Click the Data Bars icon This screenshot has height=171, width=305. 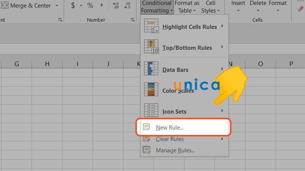point(151,68)
